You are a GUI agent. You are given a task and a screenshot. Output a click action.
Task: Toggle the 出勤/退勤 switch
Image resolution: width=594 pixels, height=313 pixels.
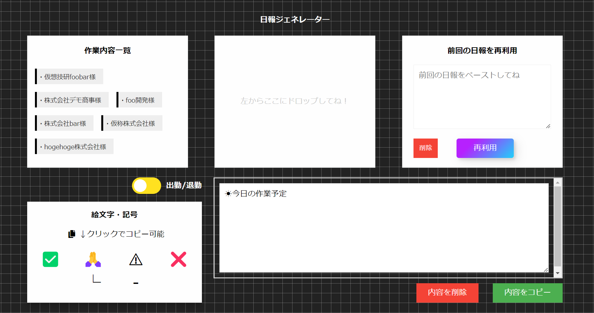pos(147,185)
